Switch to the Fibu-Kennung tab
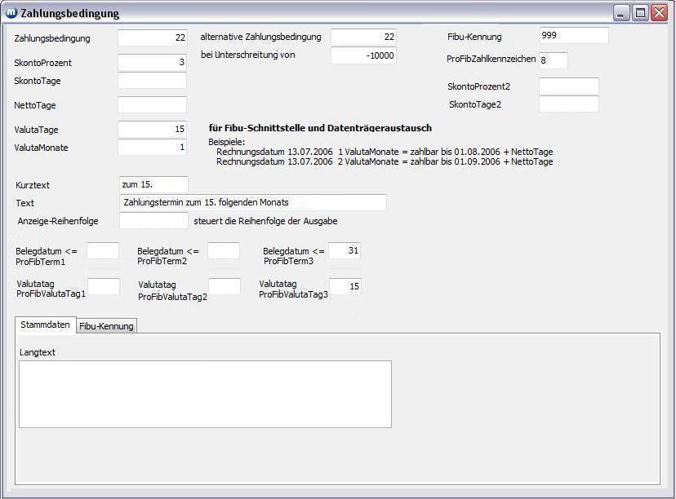This screenshot has width=676, height=499. 106,326
